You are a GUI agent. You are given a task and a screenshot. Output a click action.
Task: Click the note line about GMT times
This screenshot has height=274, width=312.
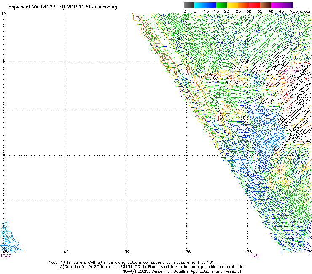pos(131,263)
